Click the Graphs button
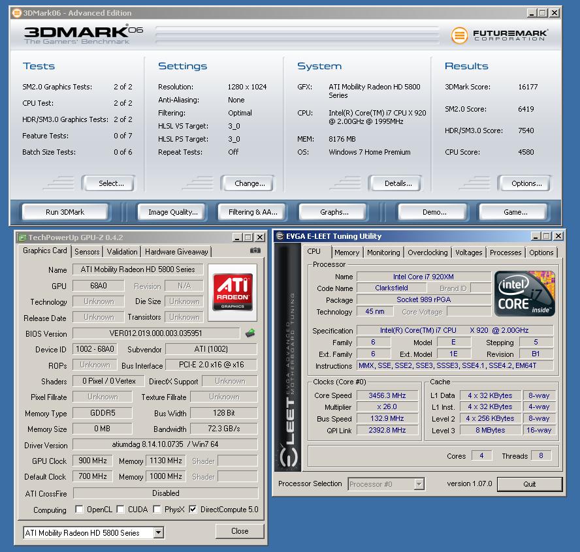580x552 pixels. (x=334, y=212)
